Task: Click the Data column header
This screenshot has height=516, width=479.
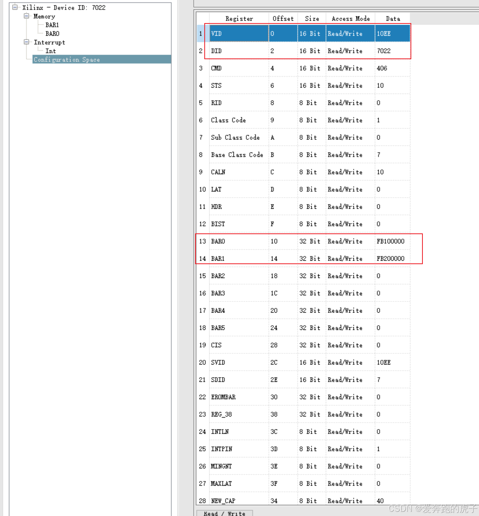Action: coord(392,18)
